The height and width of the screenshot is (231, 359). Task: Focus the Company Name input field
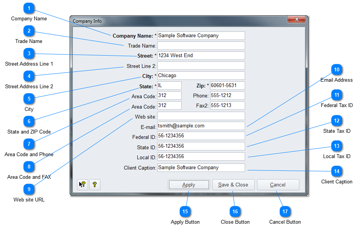(201, 36)
